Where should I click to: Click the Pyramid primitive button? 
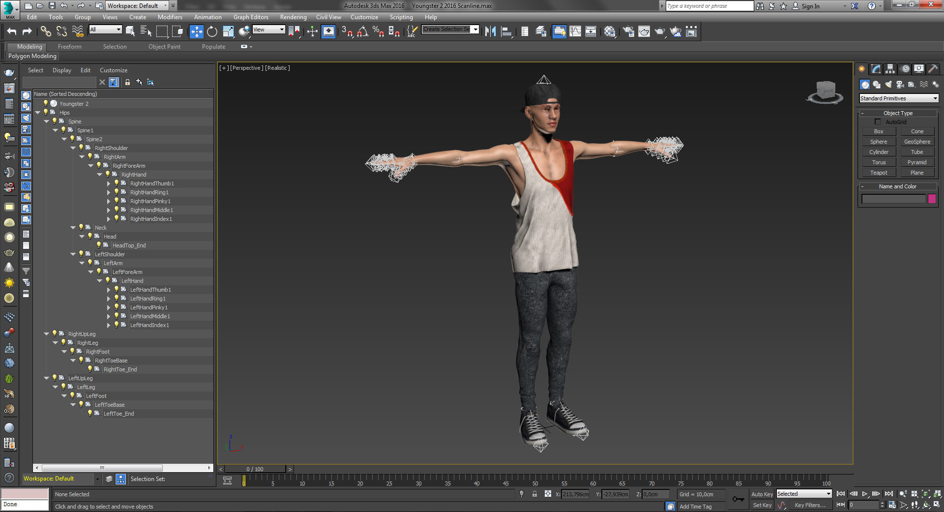pyautogui.click(x=917, y=162)
